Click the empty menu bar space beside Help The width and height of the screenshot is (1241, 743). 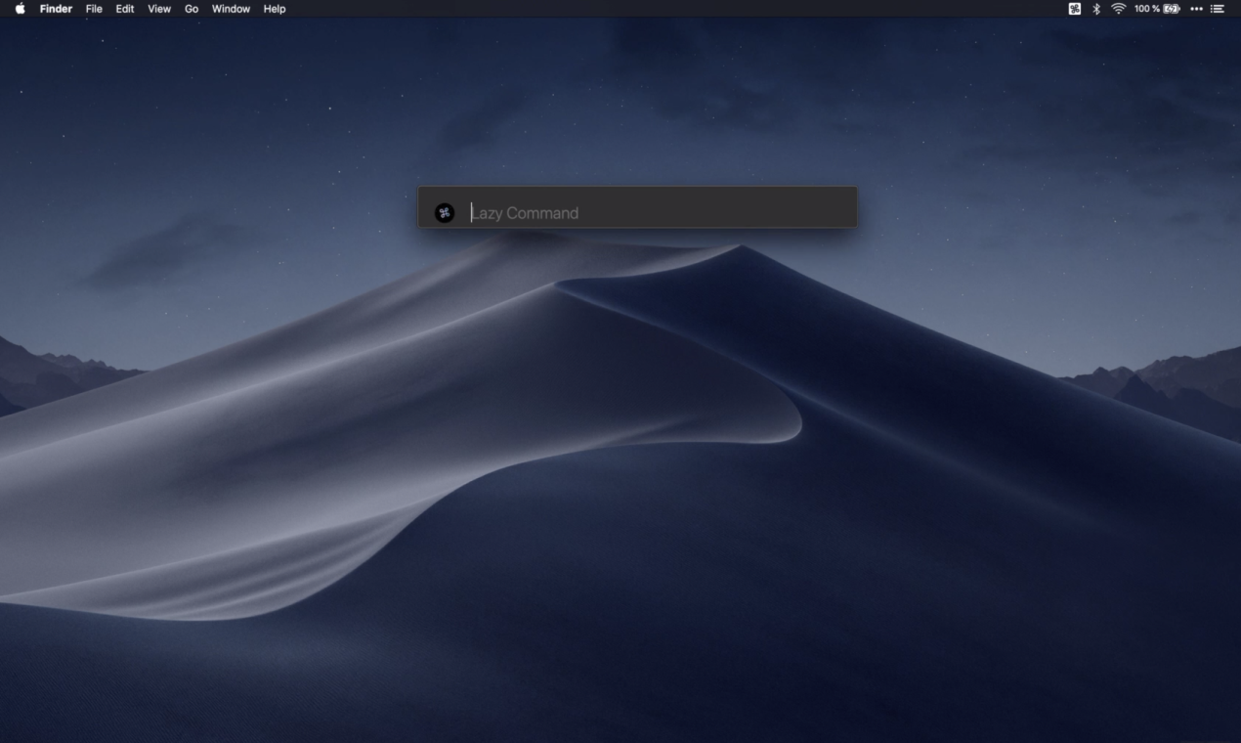pyautogui.click(x=586, y=9)
